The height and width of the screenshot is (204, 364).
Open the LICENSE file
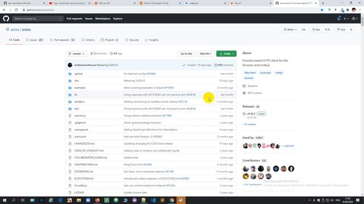(x=79, y=193)
